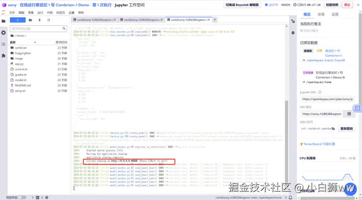Open the 第 1 次执行 breadcrumb link
Viewport: 362px width, 200px height.
(x=102, y=5)
